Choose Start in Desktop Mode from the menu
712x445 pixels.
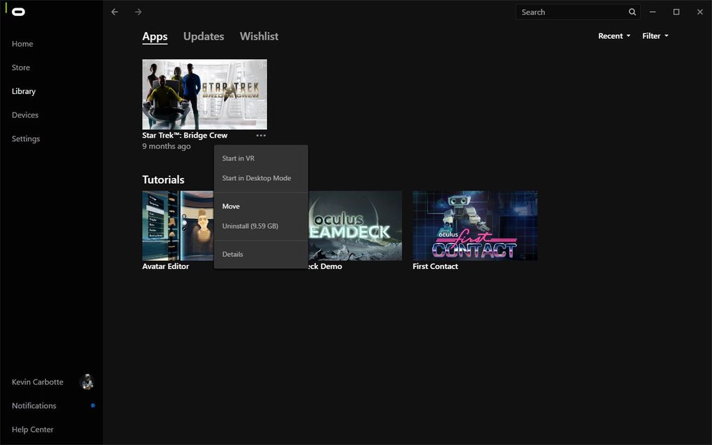pos(256,178)
